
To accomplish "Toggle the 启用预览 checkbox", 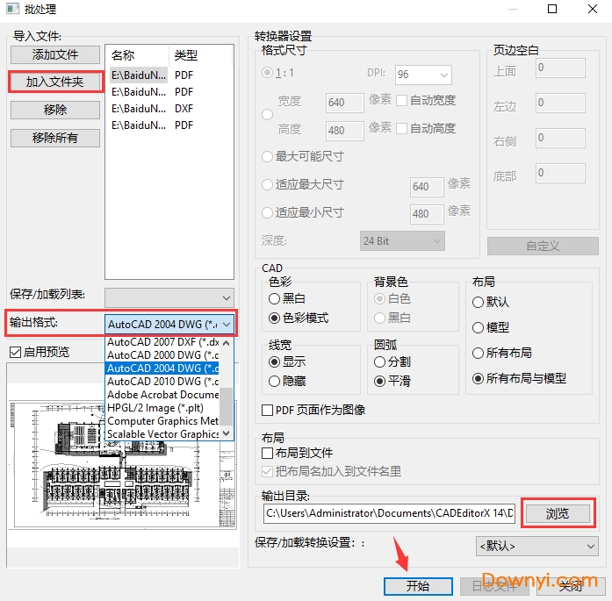I will [x=15, y=352].
